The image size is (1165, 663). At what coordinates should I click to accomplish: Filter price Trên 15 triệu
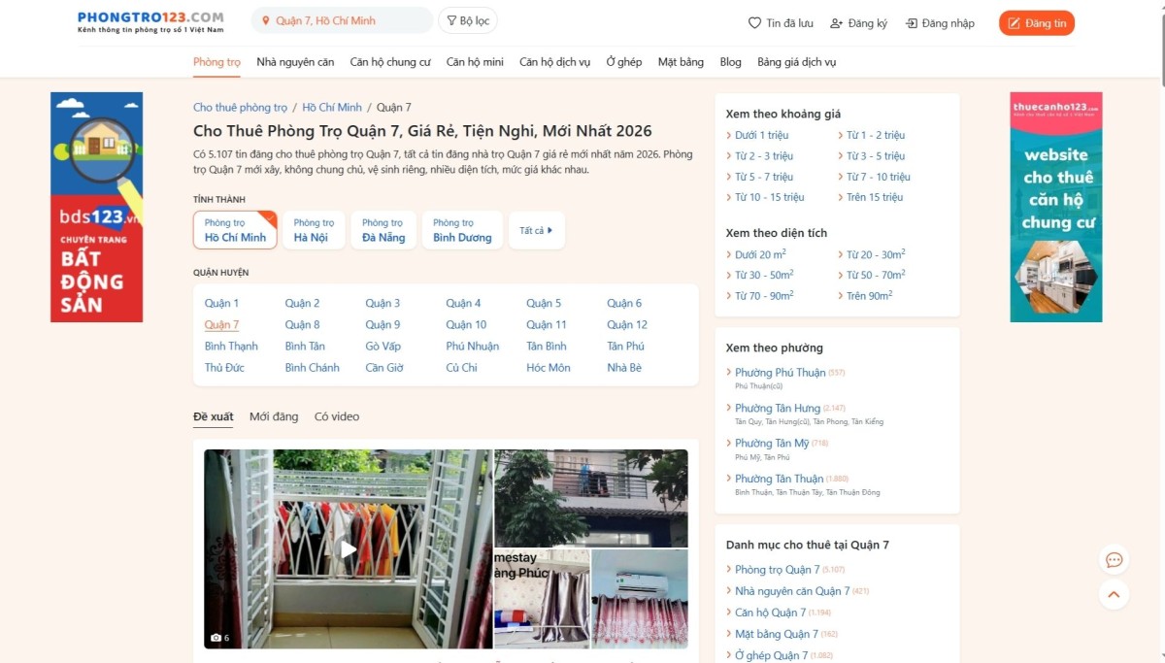click(x=874, y=197)
